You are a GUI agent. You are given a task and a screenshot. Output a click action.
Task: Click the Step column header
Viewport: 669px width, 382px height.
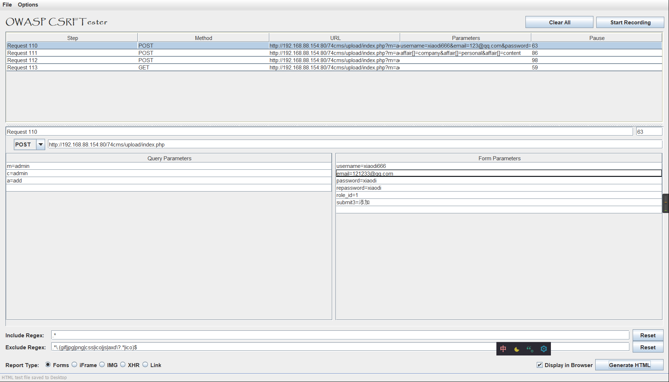coord(72,38)
